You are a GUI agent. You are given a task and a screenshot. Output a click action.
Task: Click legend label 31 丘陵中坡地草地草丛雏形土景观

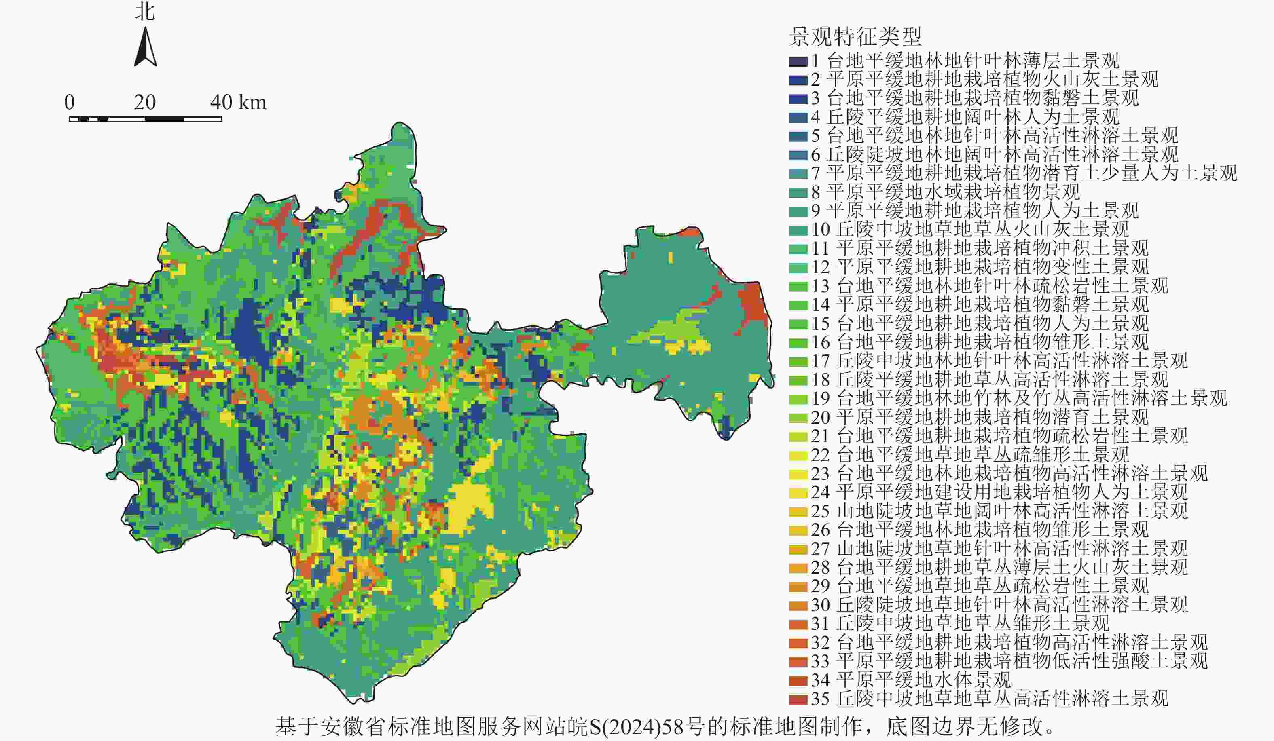960,623
